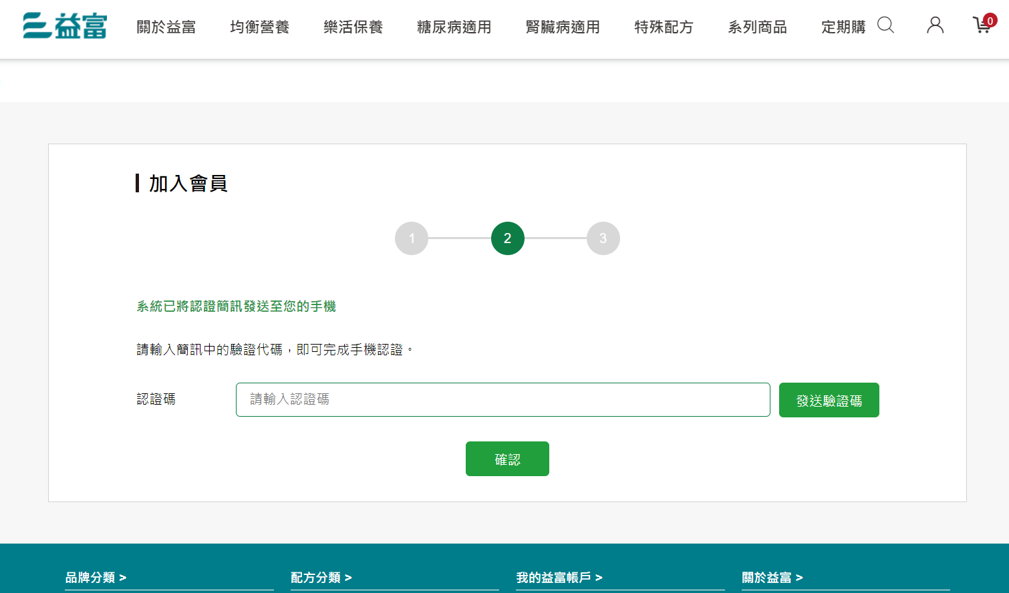
Task: Select step 1 in the progress indicator
Action: tap(411, 238)
